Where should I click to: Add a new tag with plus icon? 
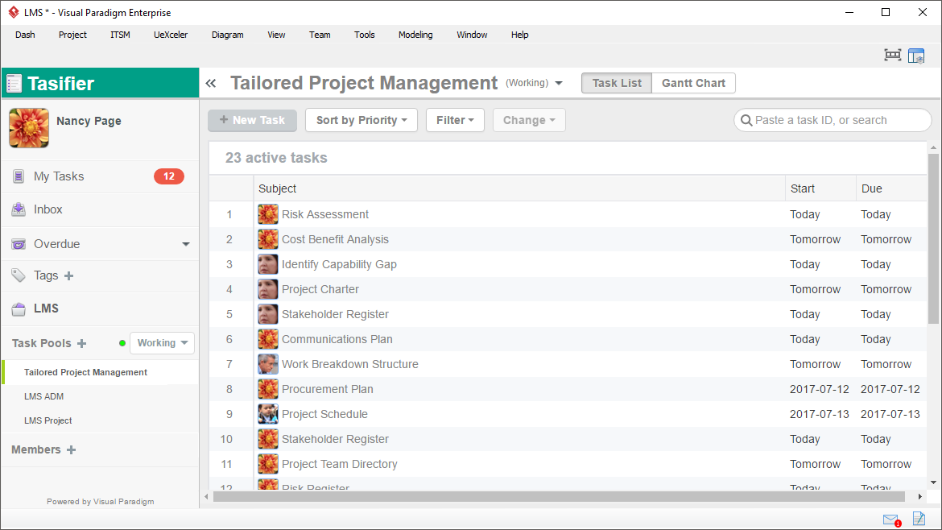point(69,275)
